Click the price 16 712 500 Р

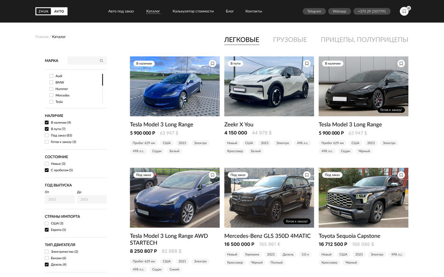point(333,244)
